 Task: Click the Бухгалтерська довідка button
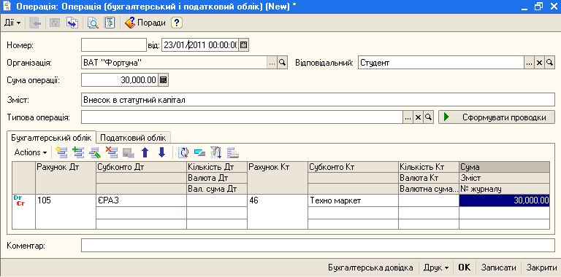point(370,268)
